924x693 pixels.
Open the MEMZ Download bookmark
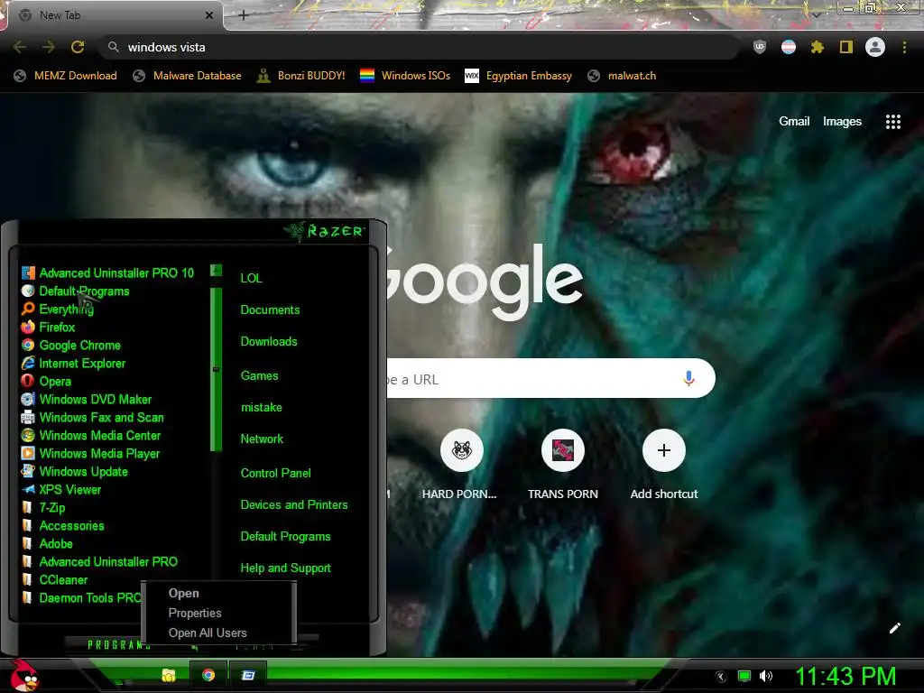point(65,76)
